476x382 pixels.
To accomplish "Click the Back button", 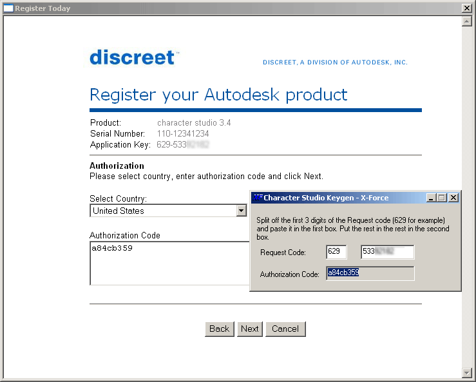I will 220,329.
